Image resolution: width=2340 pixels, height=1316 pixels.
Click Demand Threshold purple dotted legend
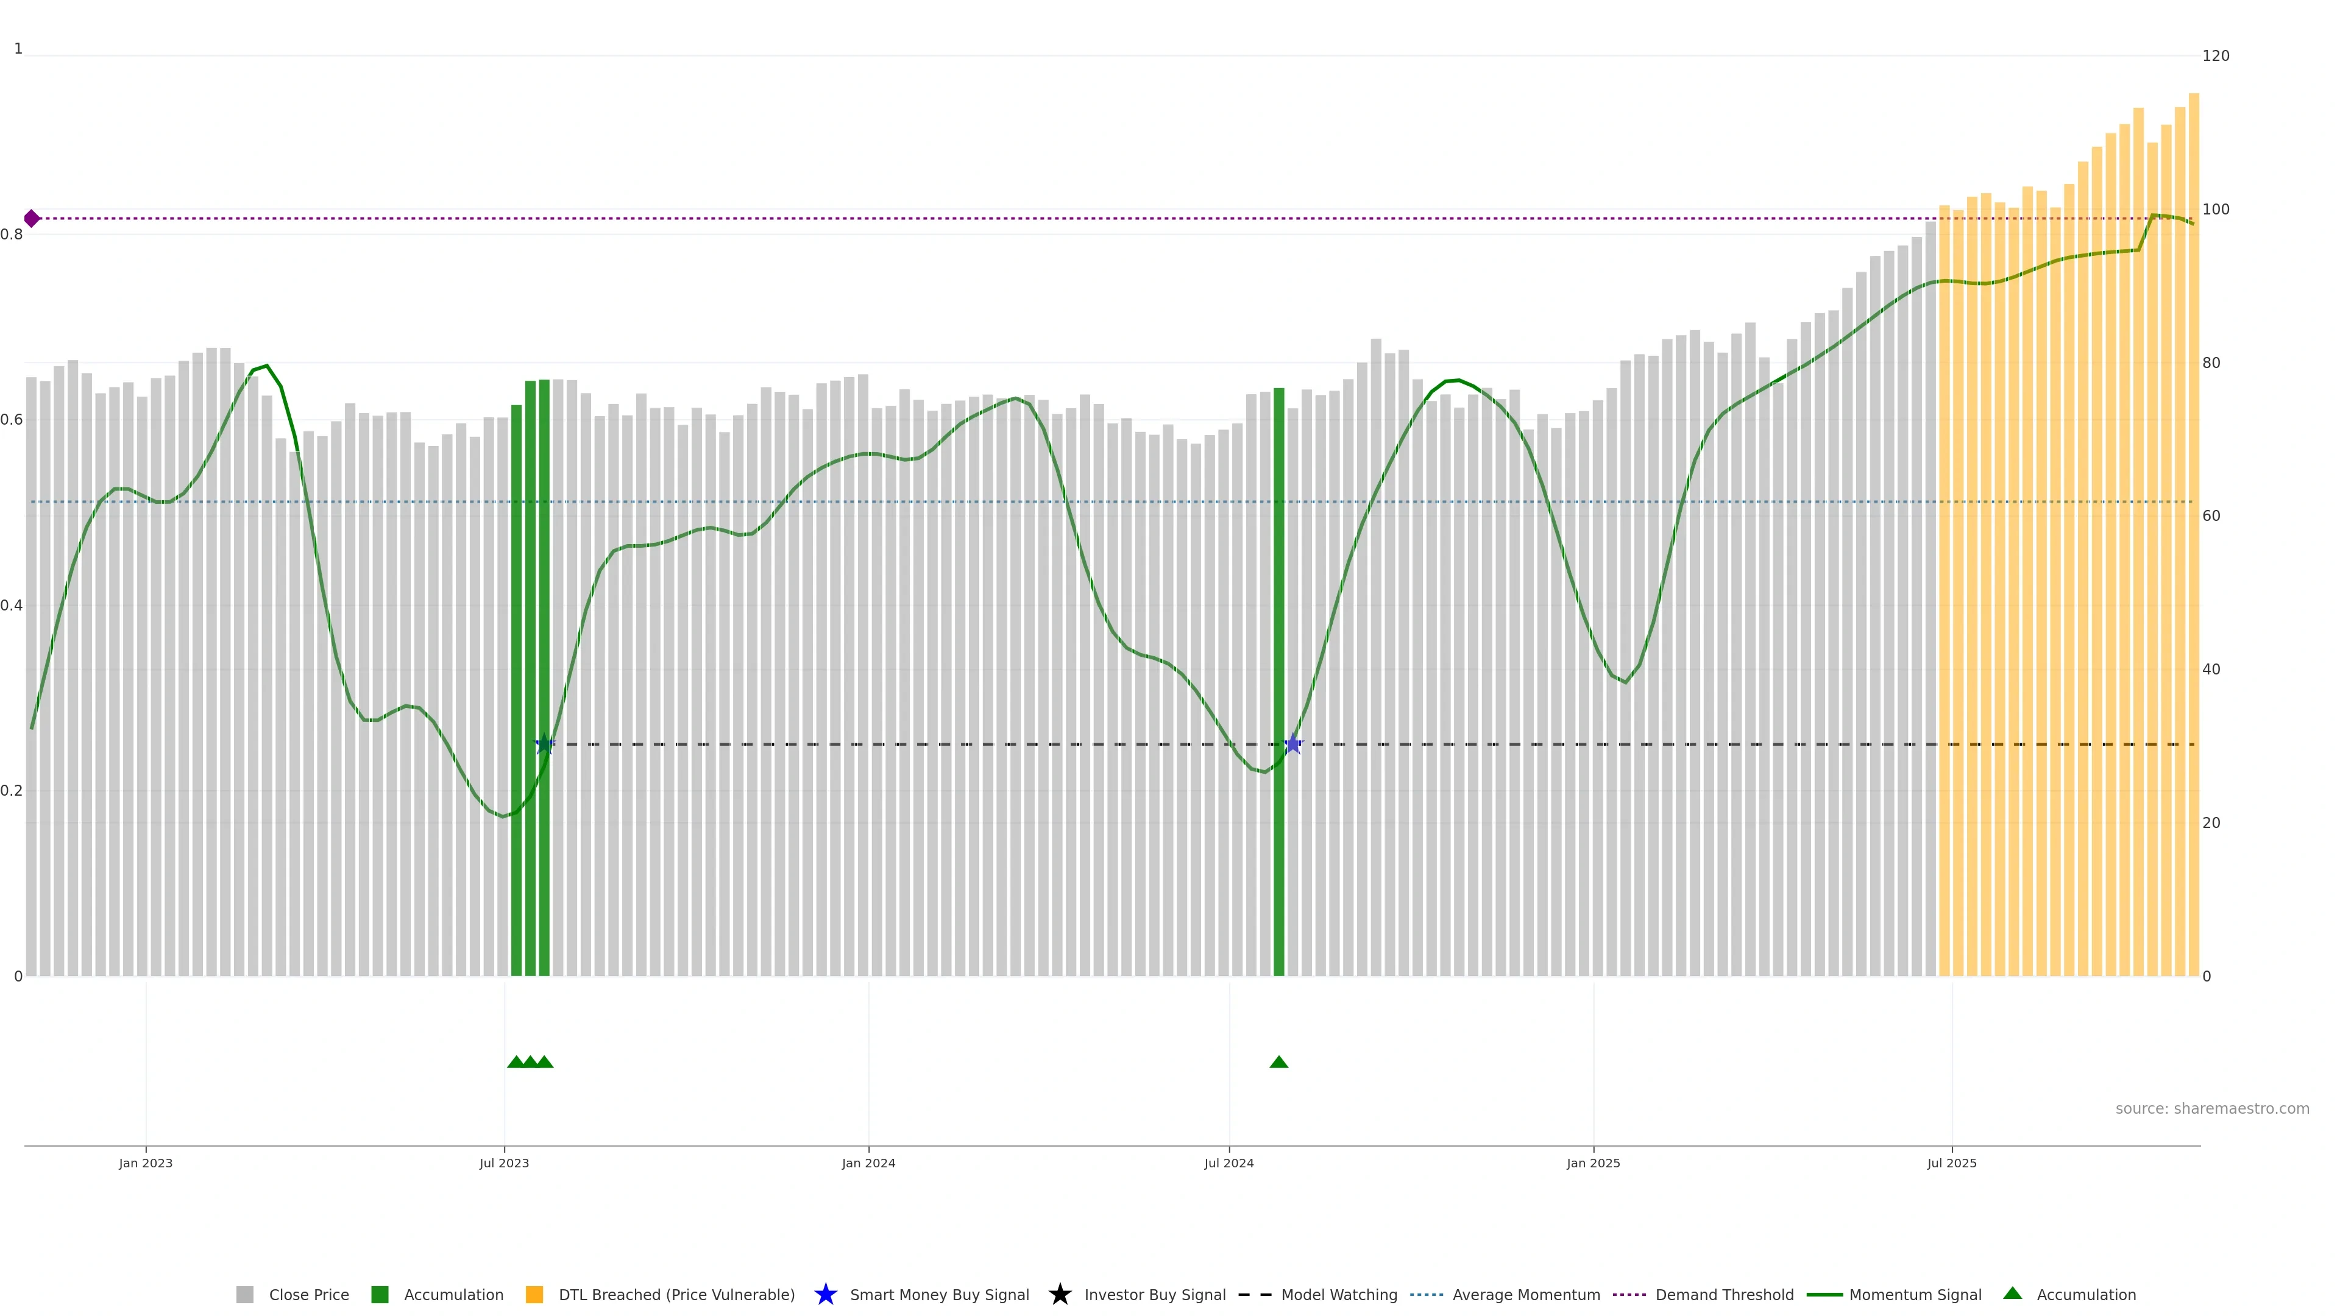pos(1629,1295)
